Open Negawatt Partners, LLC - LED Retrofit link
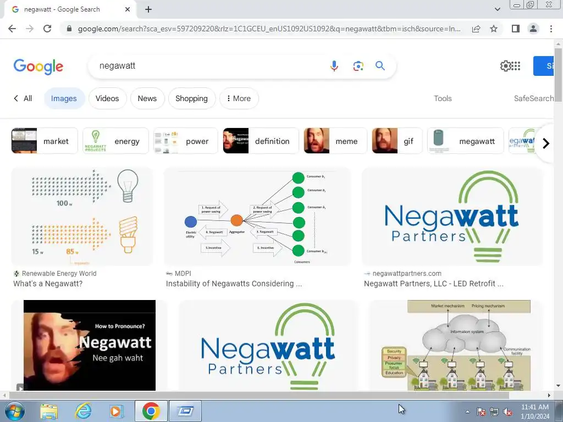Image resolution: width=563 pixels, height=422 pixels. (x=433, y=284)
